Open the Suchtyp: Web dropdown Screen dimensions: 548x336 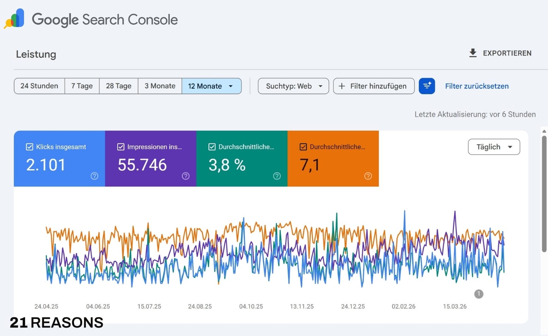tap(293, 86)
